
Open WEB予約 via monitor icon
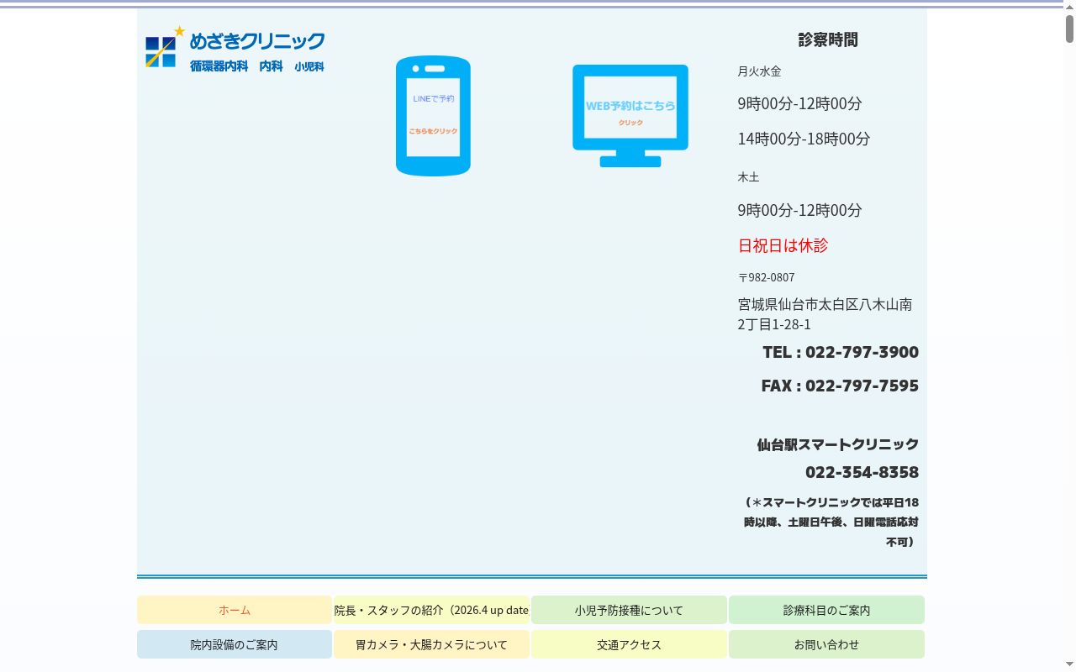point(630,116)
